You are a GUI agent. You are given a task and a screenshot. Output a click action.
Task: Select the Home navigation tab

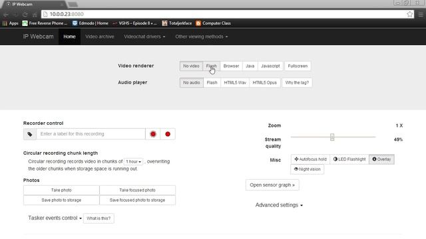(x=69, y=37)
